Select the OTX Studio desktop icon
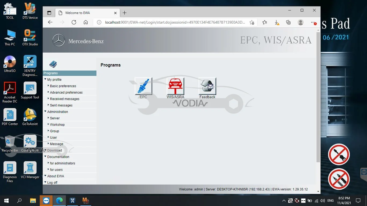 click(x=30, y=38)
